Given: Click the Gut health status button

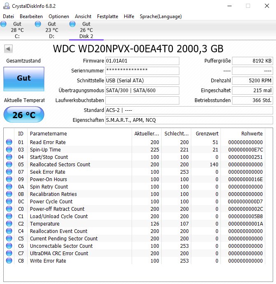Looking at the screenshot, I should tap(24, 79).
